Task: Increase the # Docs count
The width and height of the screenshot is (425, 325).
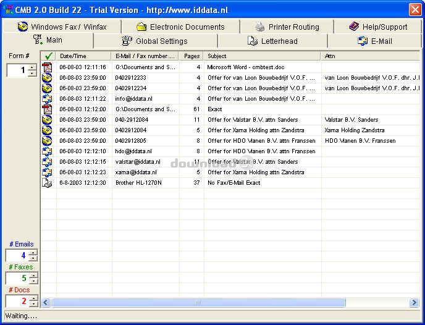Action: (33, 298)
